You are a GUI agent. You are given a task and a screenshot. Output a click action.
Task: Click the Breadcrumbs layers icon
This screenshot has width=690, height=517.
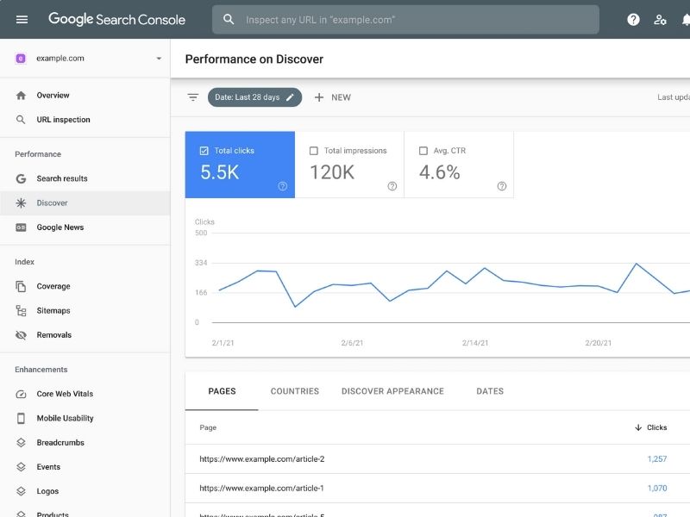click(x=21, y=443)
